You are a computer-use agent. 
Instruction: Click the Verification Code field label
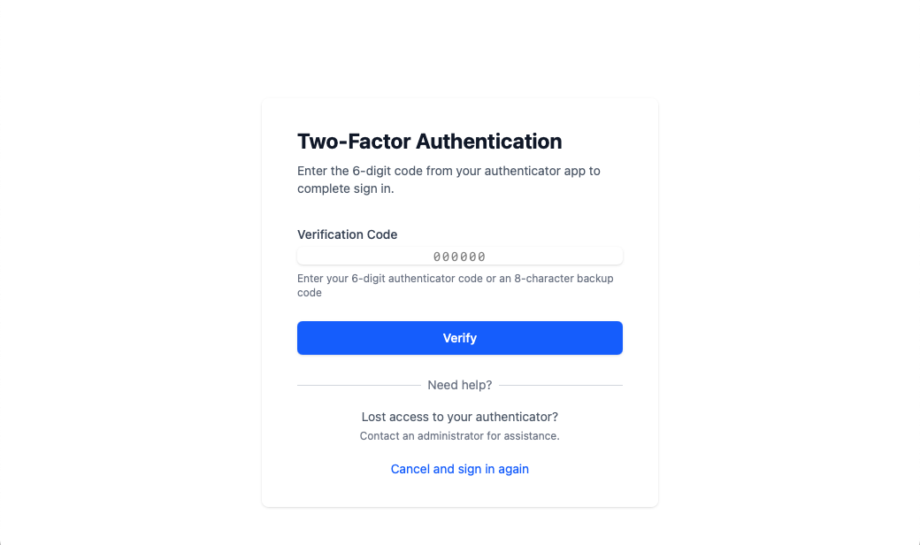click(x=347, y=234)
